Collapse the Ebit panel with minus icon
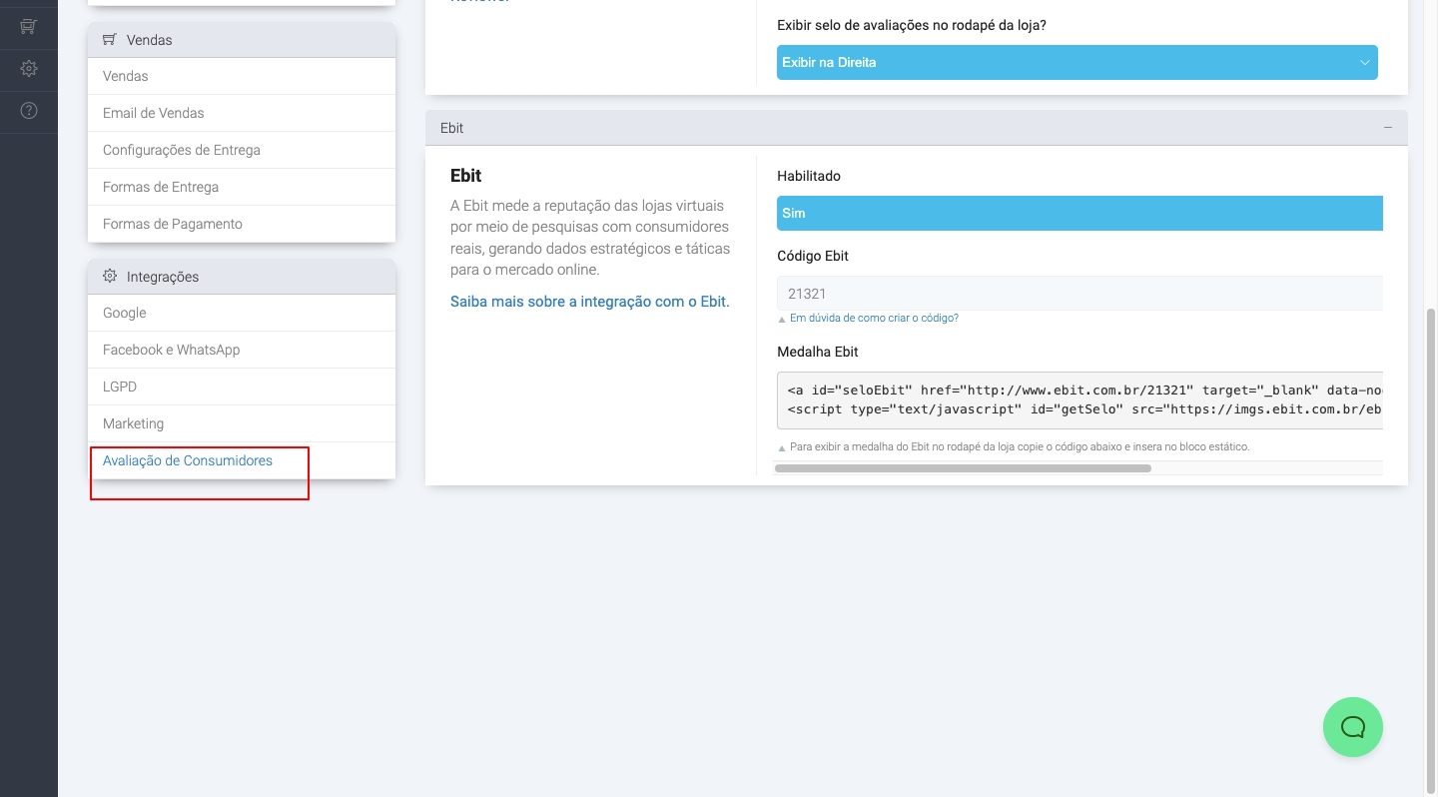Image resolution: width=1438 pixels, height=797 pixels. [x=1387, y=128]
